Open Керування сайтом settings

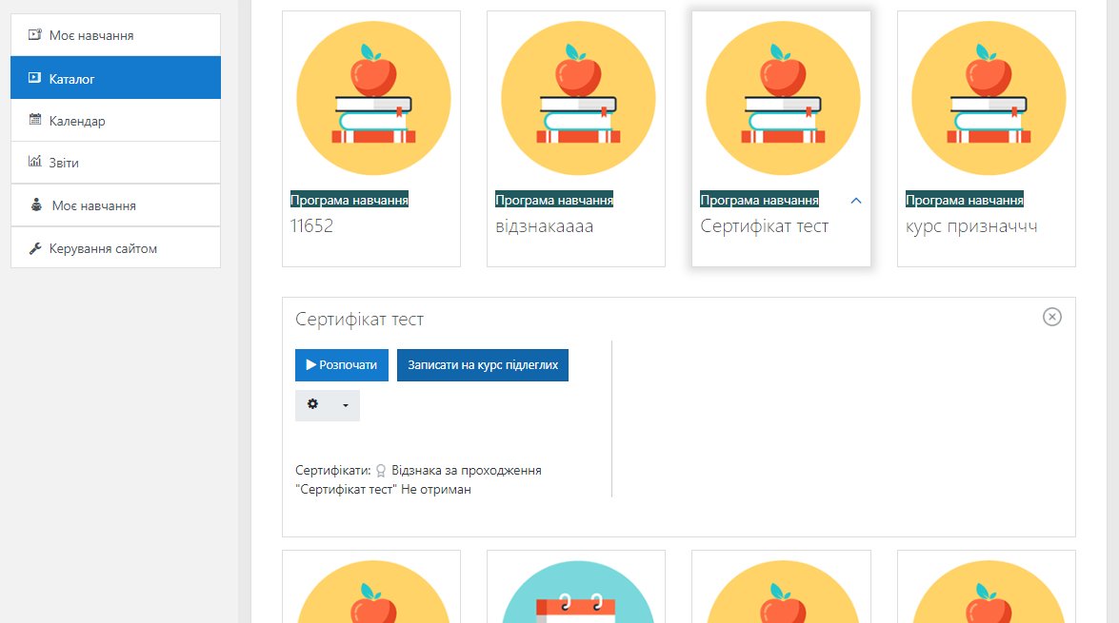(115, 248)
